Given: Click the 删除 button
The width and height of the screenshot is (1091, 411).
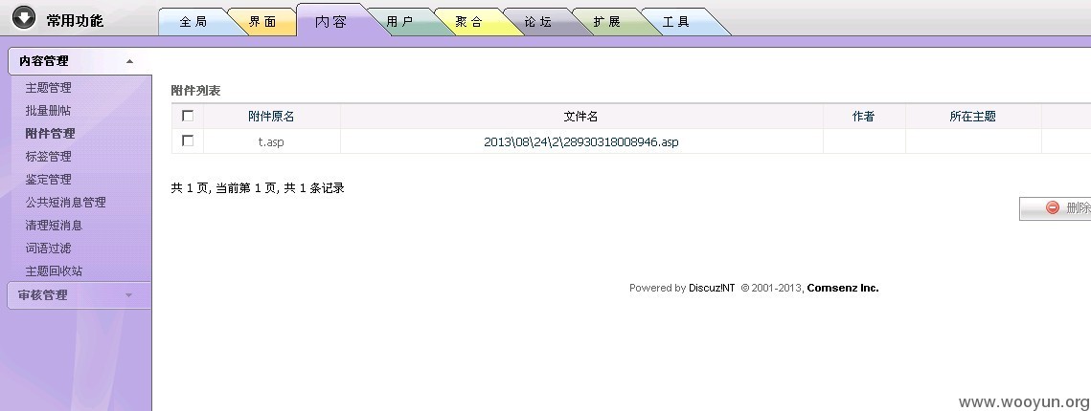Looking at the screenshot, I should point(1055,208).
